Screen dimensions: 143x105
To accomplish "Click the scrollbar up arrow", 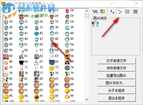I will tap(87, 11).
